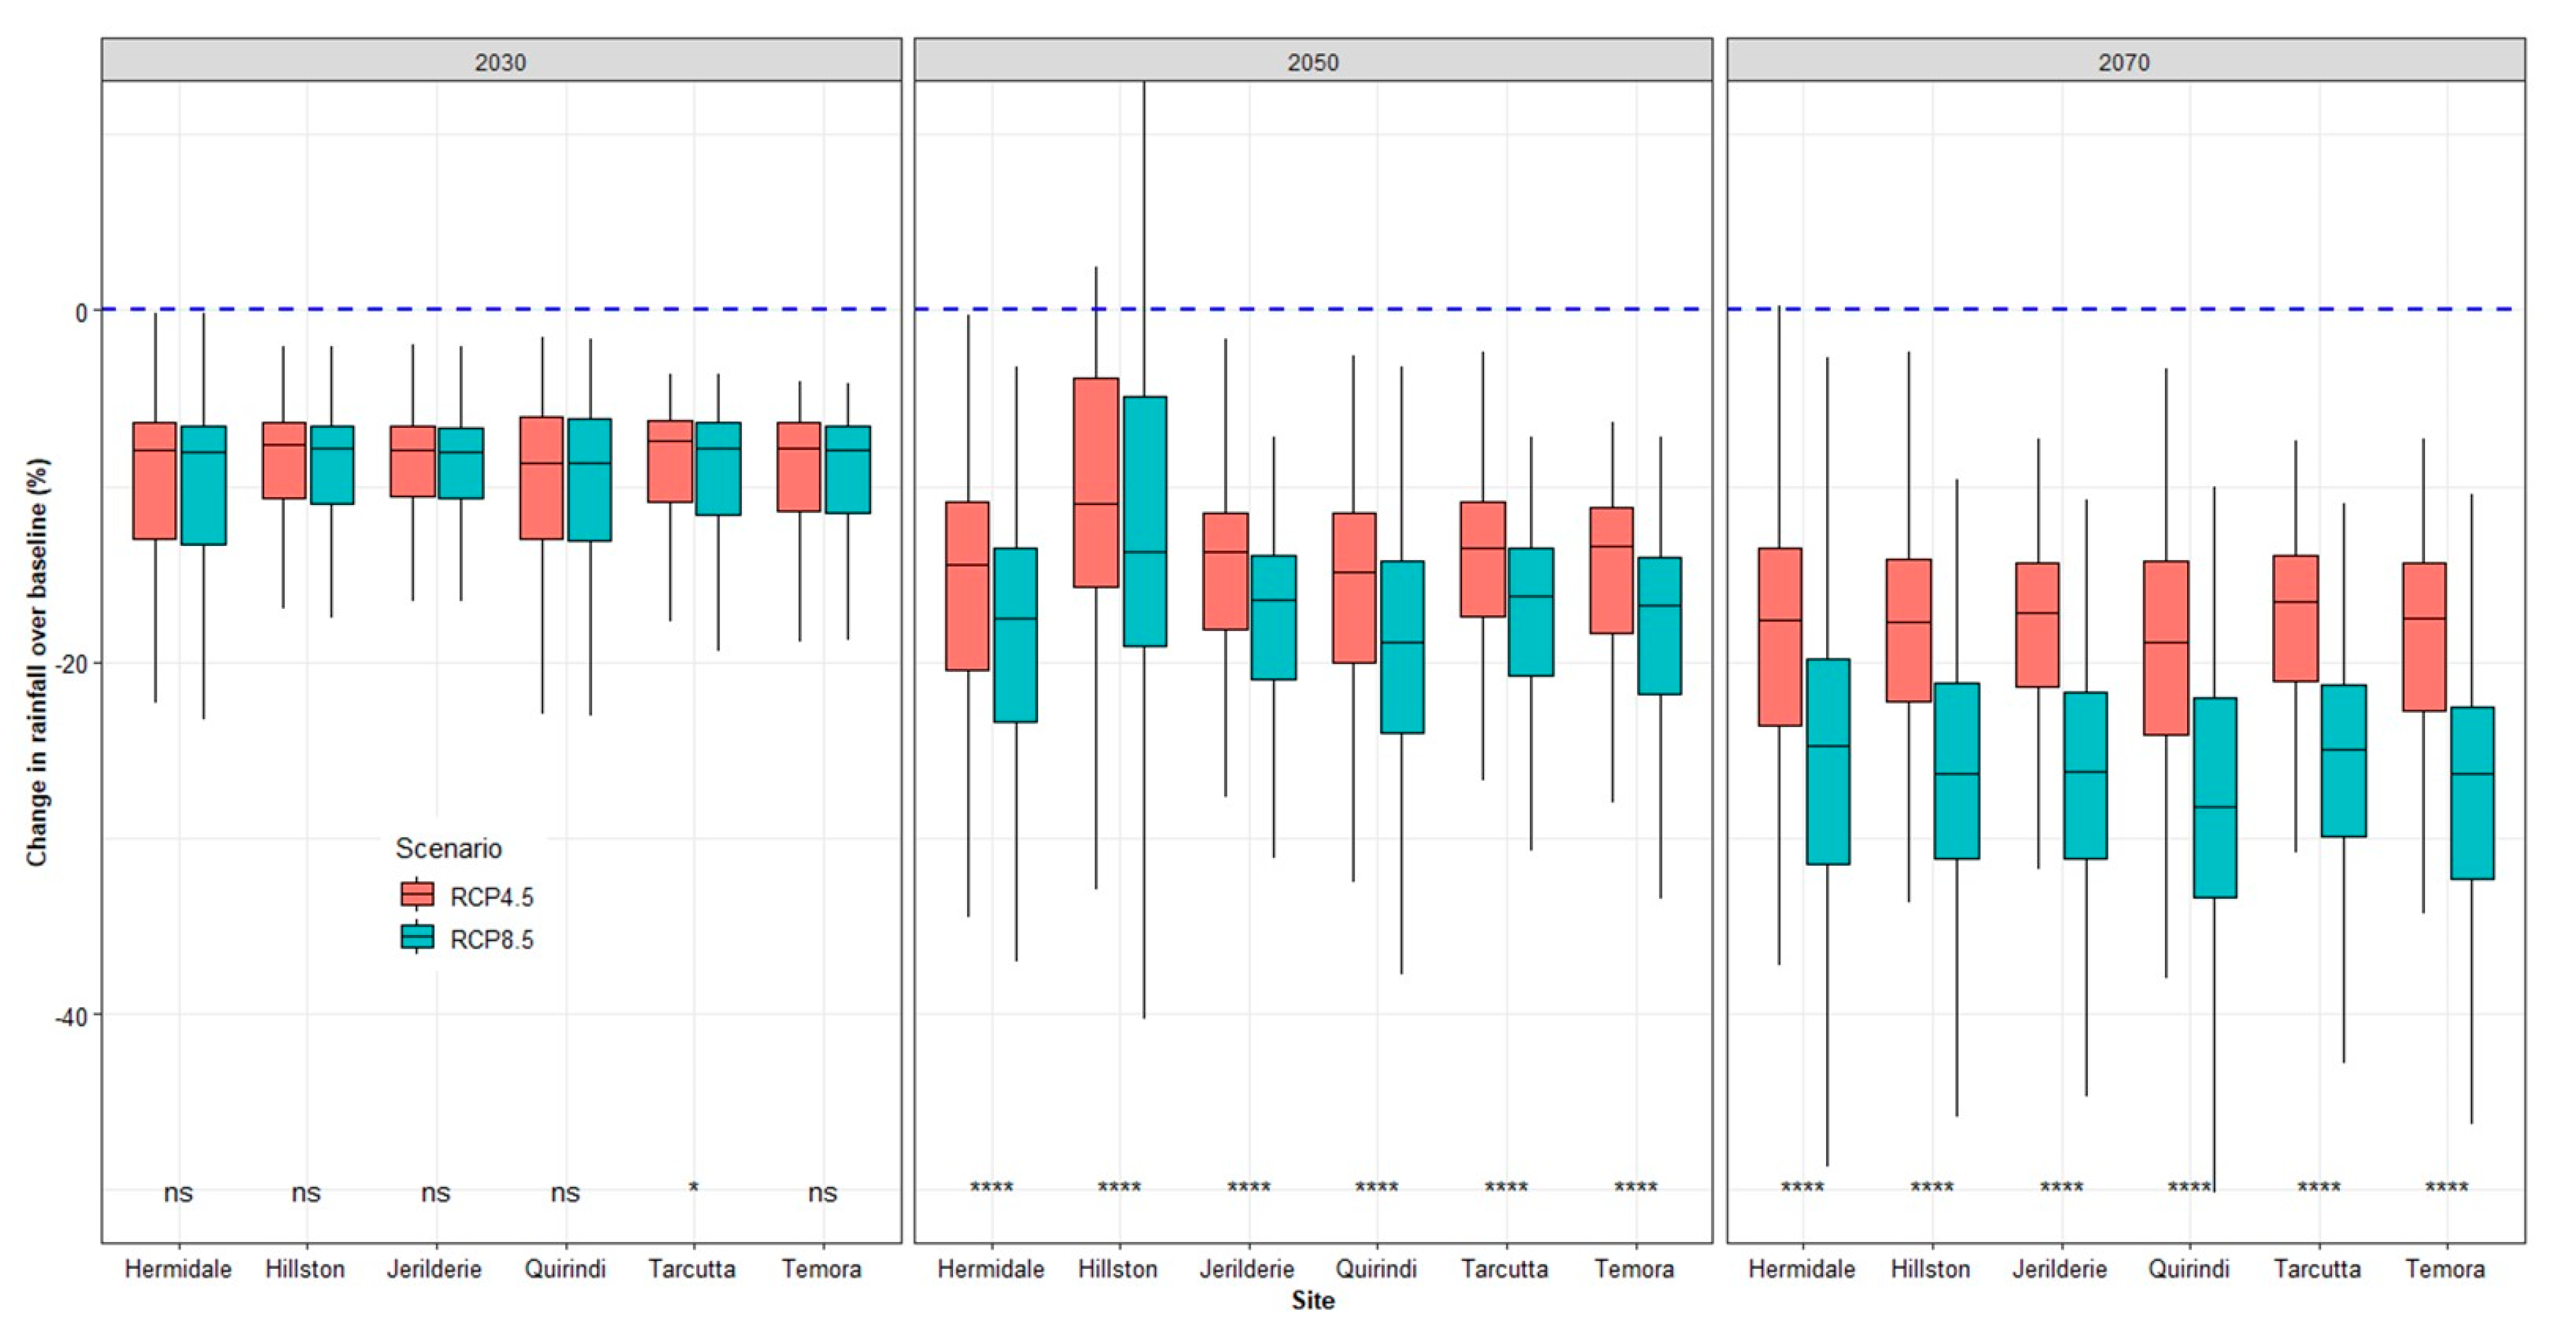Image resolution: width=2576 pixels, height=1334 pixels.
Task: Select the 2030 panel header
Action: pos(500,62)
